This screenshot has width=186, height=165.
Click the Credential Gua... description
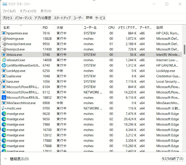click(168, 76)
